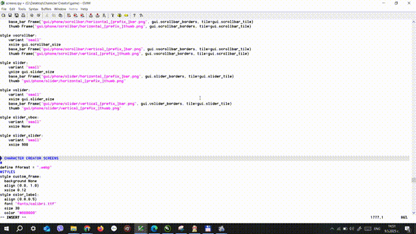The image size is (416, 234).
Task: Click the Redo toolbar icon
Action: [38, 16]
